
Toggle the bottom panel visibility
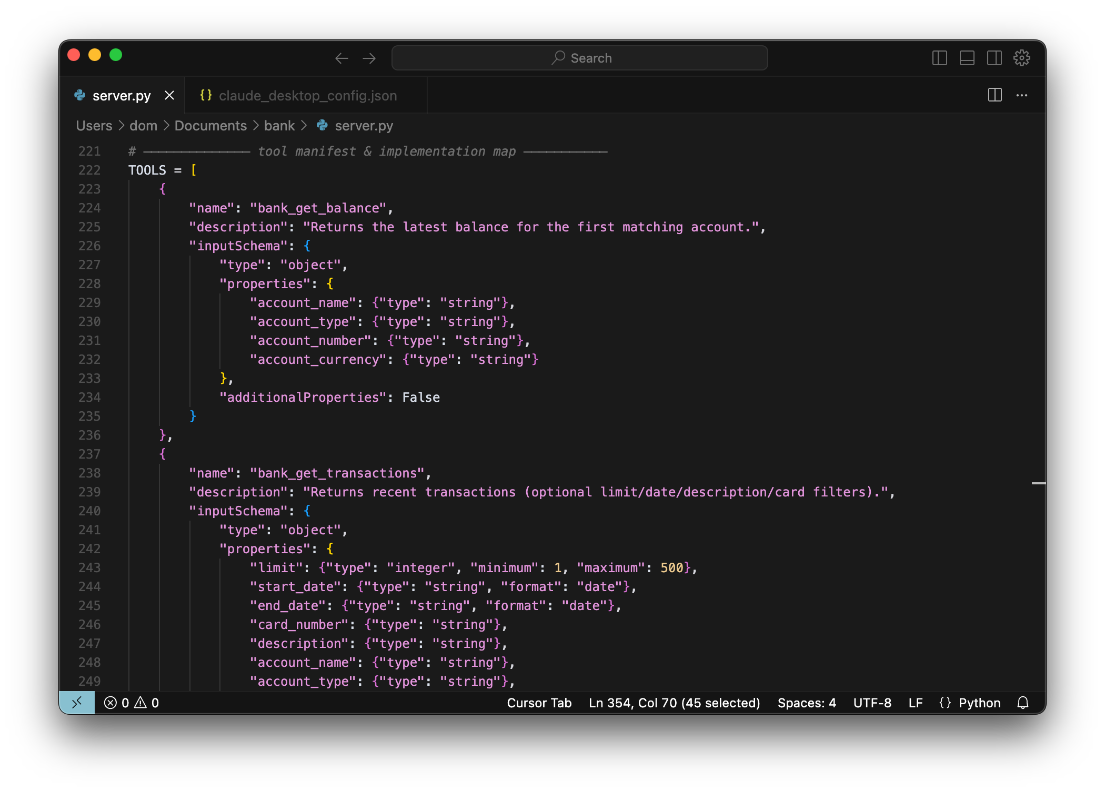tap(967, 58)
